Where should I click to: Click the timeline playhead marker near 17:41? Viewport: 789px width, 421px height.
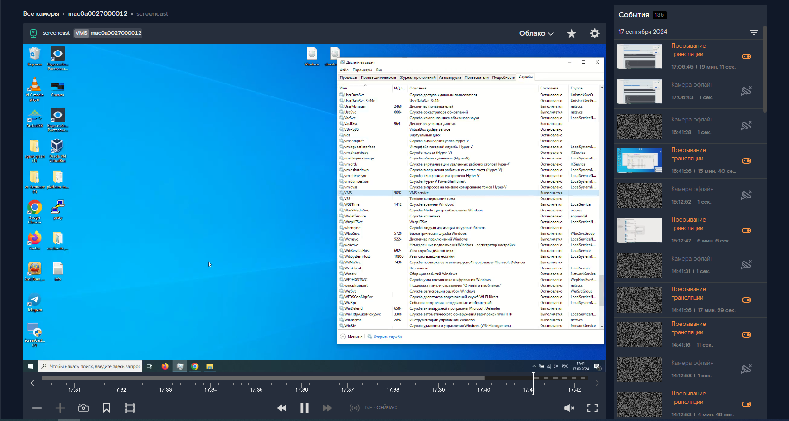coord(533,383)
